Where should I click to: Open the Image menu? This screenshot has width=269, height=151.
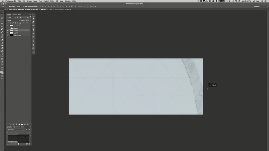click(x=29, y=1)
